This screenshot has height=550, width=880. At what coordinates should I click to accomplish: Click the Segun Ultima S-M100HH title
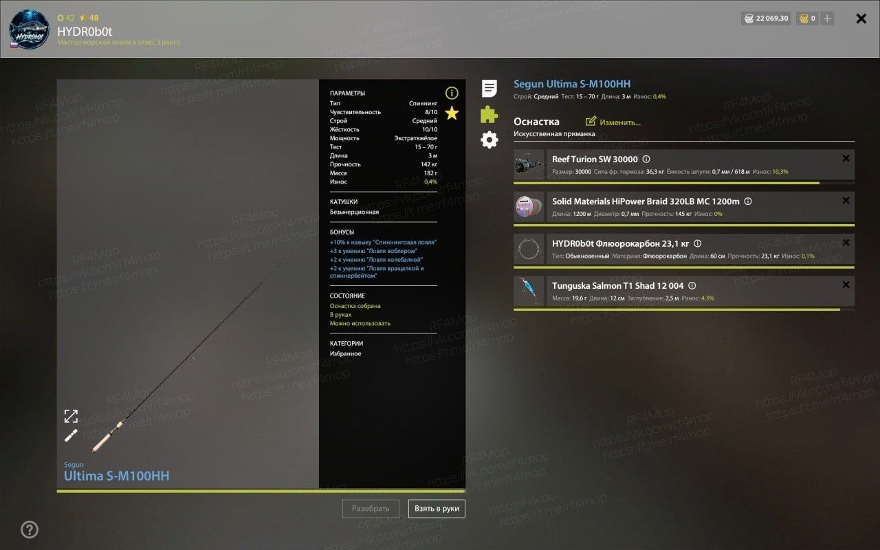pos(572,84)
